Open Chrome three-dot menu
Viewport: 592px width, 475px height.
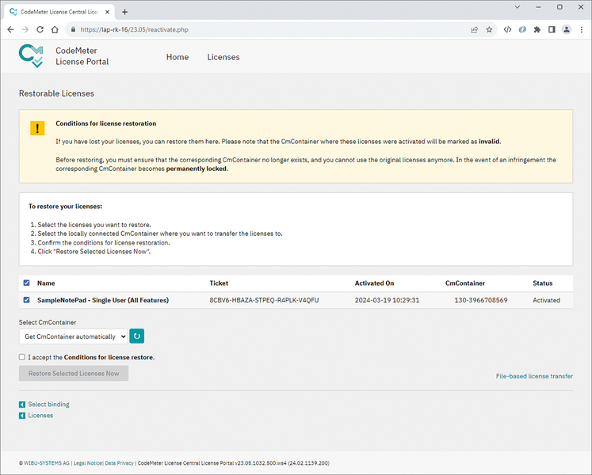(582, 29)
